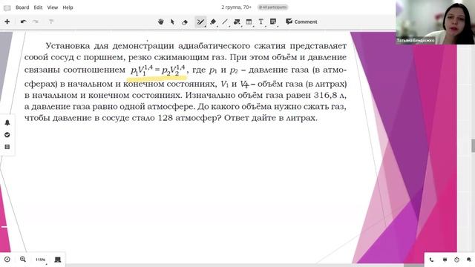Click the board logo icon beside Board

[7, 8]
